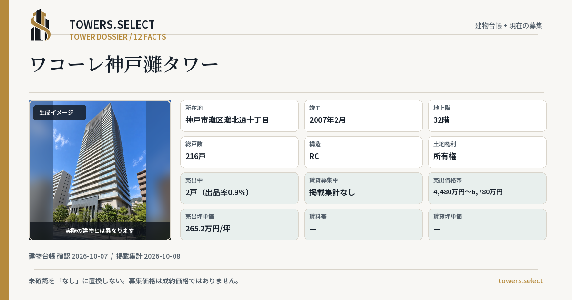Image resolution: width=572 pixels, height=300 pixels.
Task: Click the 建物台帳 + 現在の募集 header text
Action: tap(509, 26)
